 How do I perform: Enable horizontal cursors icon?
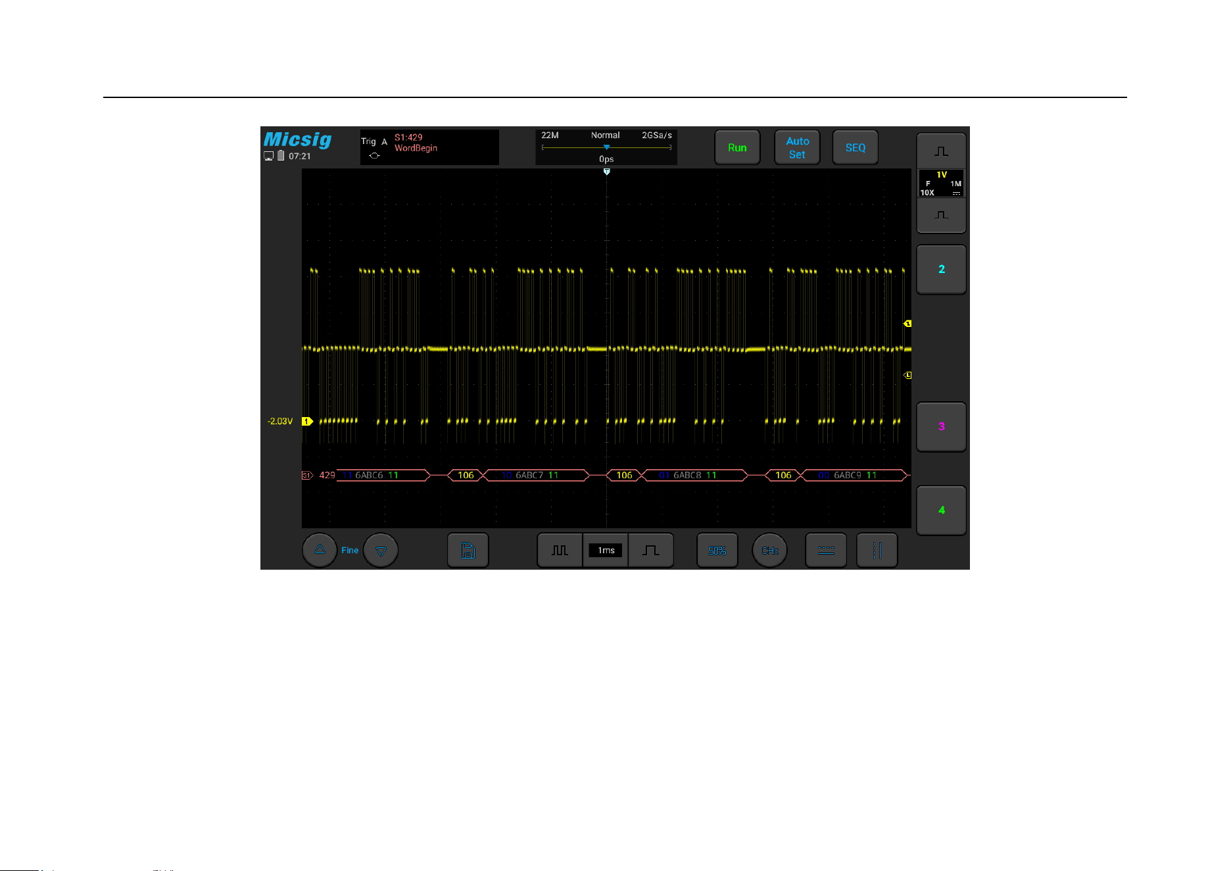point(826,550)
